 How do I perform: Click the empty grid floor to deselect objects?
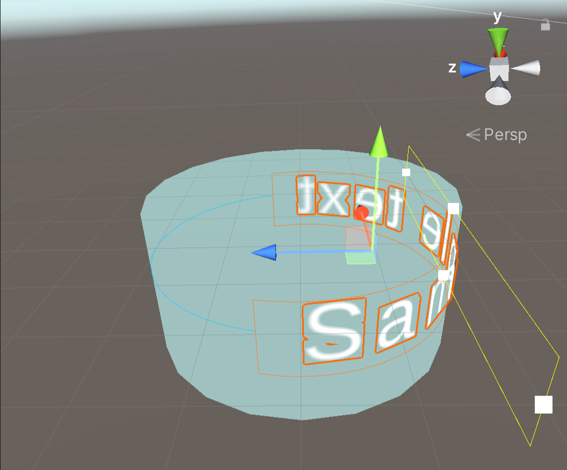click(x=81, y=376)
